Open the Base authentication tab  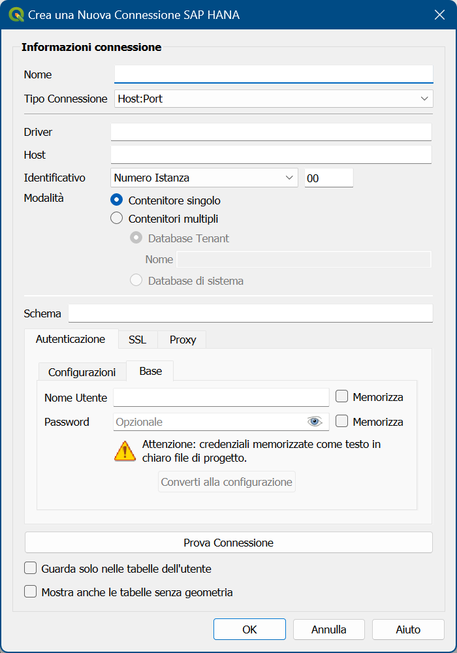click(x=150, y=371)
